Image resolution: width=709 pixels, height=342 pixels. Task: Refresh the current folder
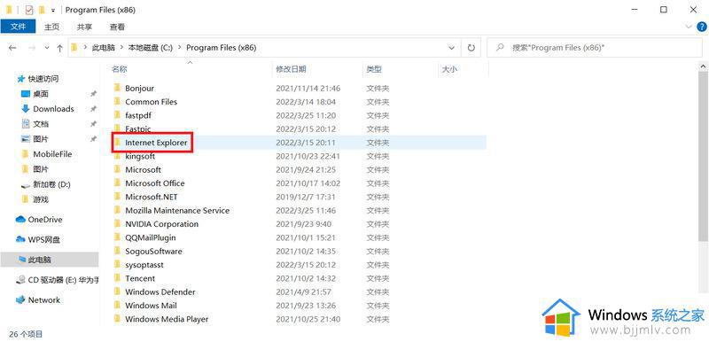[471, 48]
